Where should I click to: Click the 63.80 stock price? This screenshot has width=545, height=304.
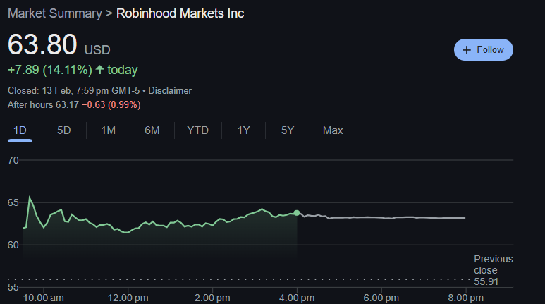pyautogui.click(x=42, y=44)
